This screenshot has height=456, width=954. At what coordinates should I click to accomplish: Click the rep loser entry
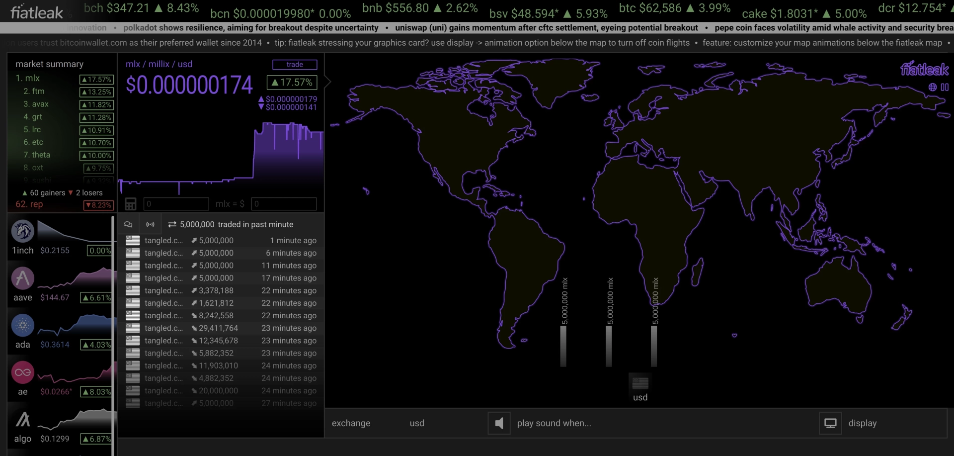pos(64,204)
